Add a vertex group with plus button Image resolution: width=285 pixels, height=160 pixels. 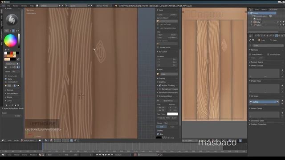(x=282, y=70)
